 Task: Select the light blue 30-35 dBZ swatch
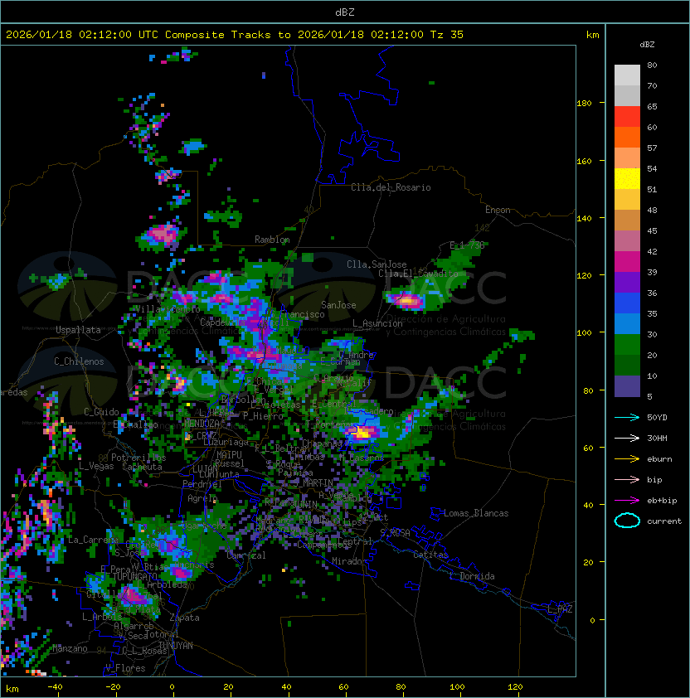[x=627, y=324]
